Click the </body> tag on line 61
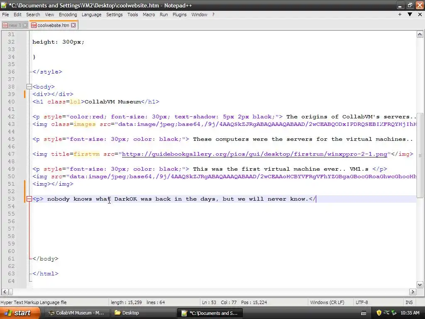 (45, 259)
